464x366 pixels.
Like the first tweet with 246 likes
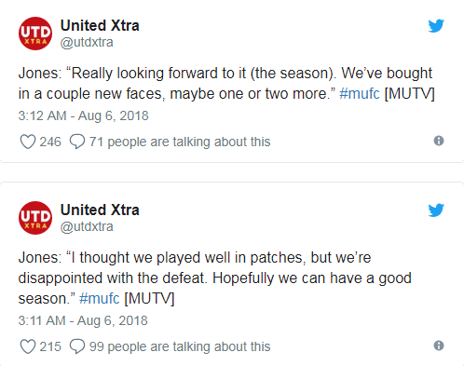(x=28, y=142)
